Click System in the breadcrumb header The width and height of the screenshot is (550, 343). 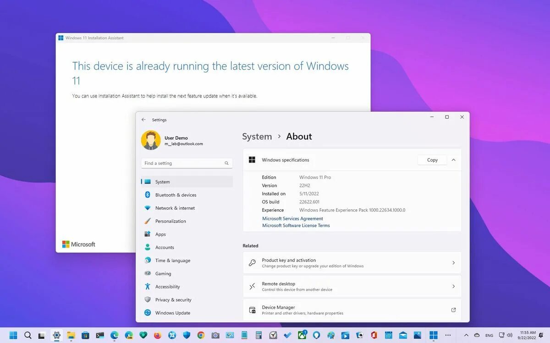coord(257,136)
